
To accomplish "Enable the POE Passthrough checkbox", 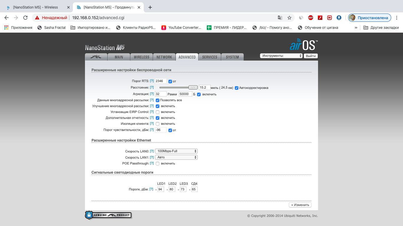I will tap(158, 164).
